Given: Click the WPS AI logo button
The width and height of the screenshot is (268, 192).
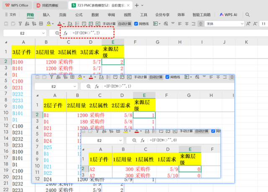Looking at the screenshot, I should click(229, 15).
